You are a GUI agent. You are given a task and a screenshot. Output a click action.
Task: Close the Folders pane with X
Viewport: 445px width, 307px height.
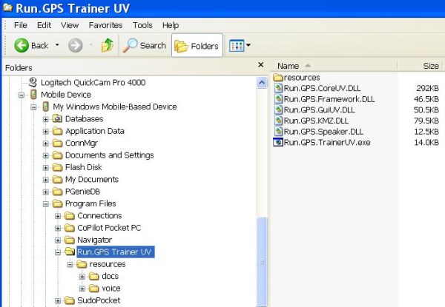coord(260,66)
